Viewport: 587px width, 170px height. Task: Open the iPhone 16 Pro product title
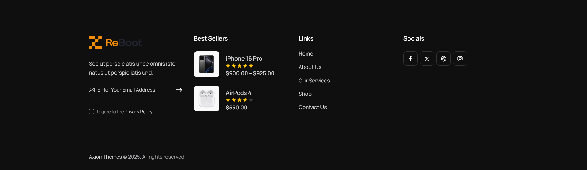(x=244, y=59)
